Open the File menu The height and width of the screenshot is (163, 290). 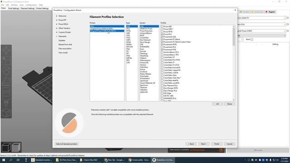click(2, 5)
